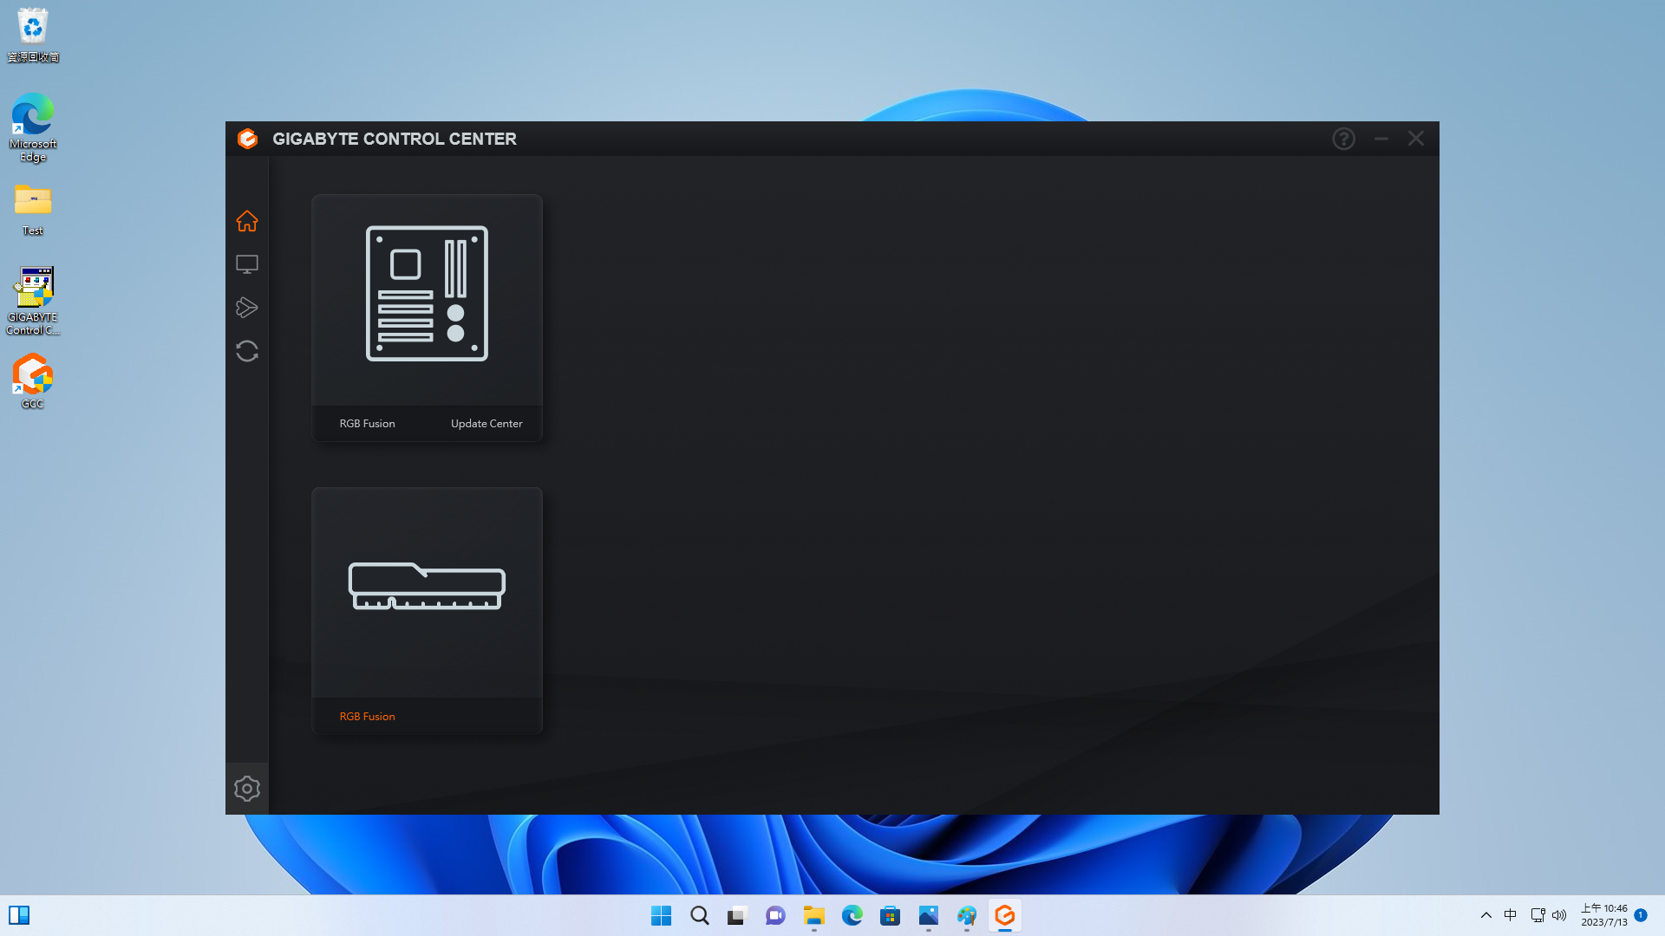Open Microsoft Store from taskbar
Image resolution: width=1665 pixels, height=936 pixels.
click(890, 916)
